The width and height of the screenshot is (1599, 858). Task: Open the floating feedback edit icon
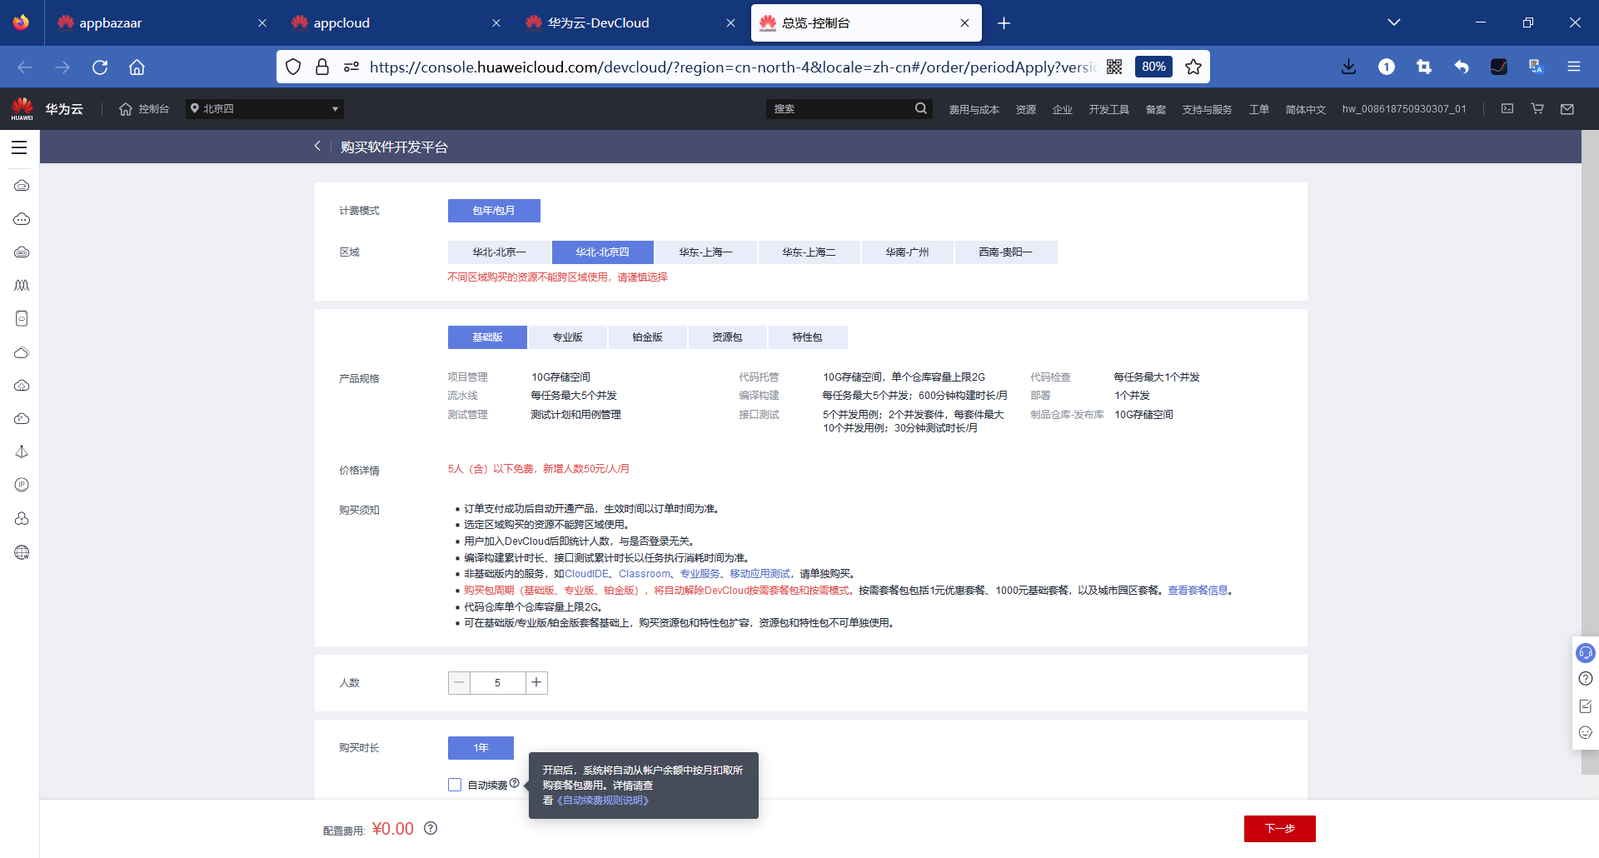(1586, 706)
